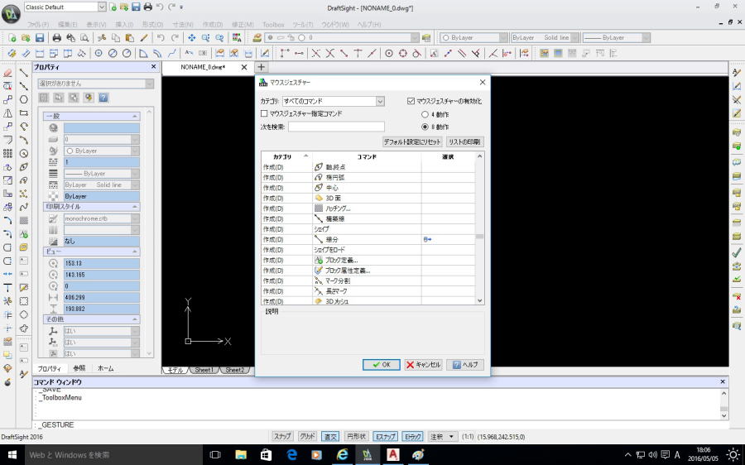Open Microsoft Edge in the taskbar
The image size is (745, 465).
[291, 454]
